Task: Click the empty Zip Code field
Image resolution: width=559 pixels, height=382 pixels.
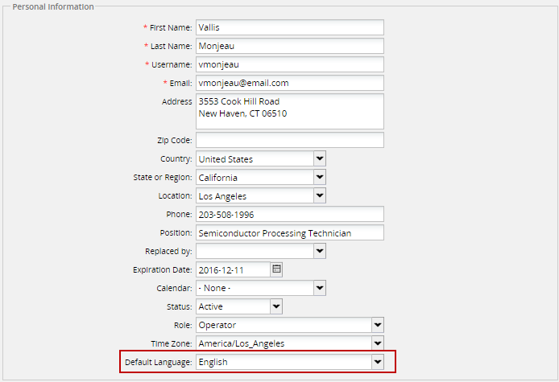Action: [289, 140]
